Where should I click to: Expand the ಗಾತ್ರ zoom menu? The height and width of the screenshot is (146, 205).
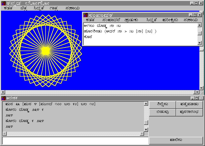click(54, 8)
